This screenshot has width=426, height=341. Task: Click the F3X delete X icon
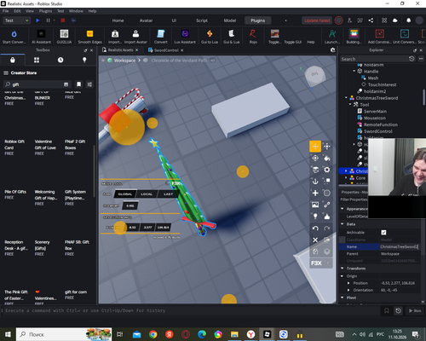click(x=315, y=240)
